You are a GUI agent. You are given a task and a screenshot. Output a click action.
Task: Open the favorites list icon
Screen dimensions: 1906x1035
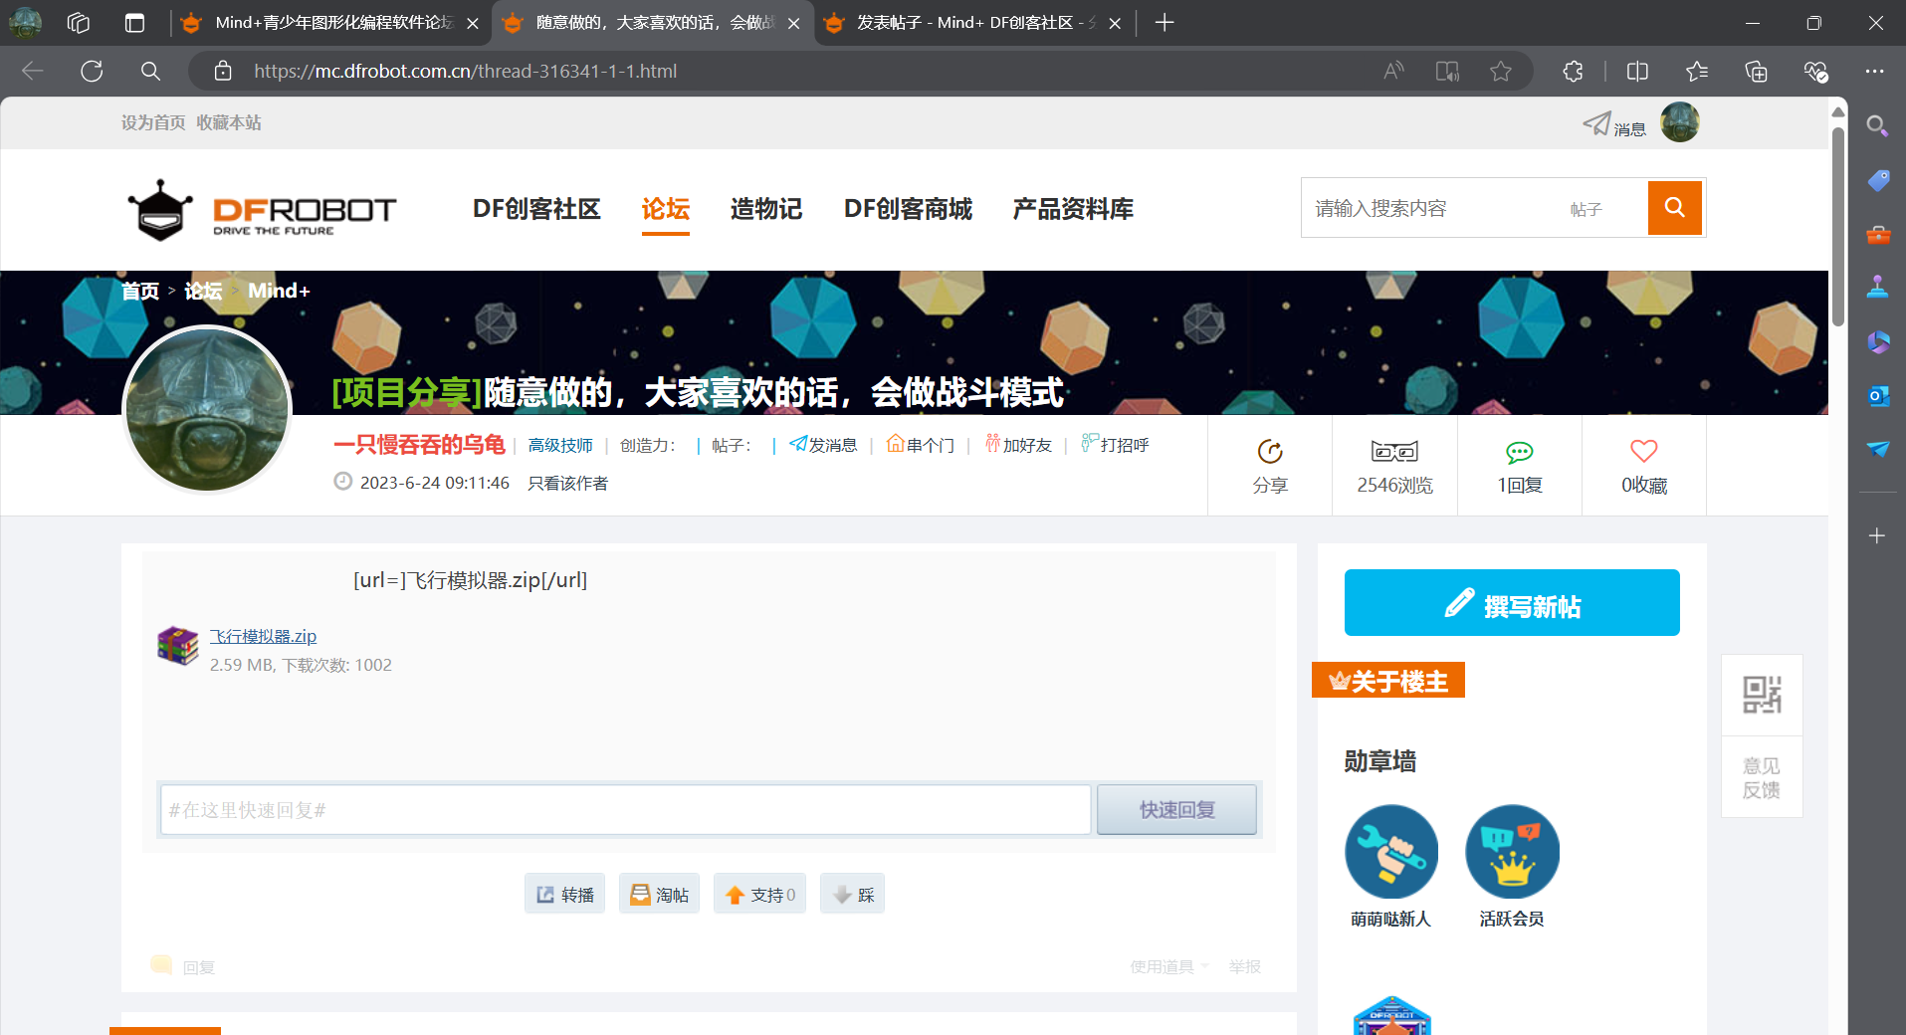click(x=1697, y=71)
